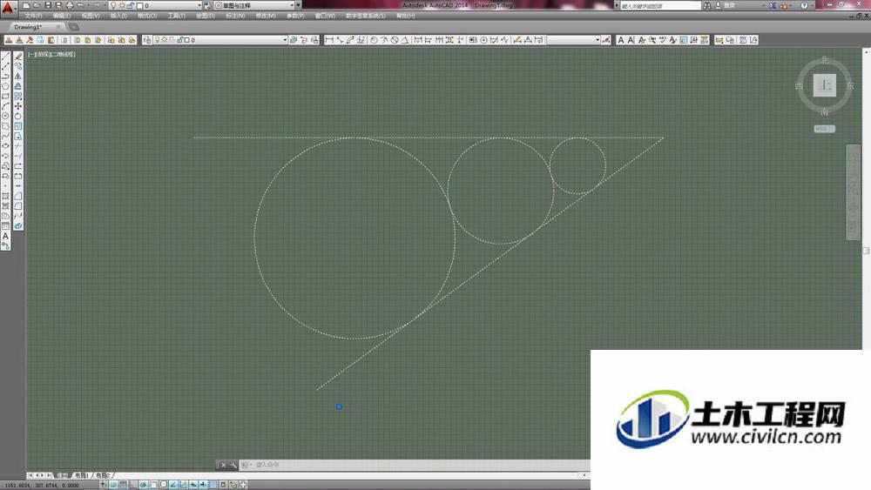This screenshot has height=490, width=871.
Task: Click the Linear dimension tool
Action: (329, 40)
